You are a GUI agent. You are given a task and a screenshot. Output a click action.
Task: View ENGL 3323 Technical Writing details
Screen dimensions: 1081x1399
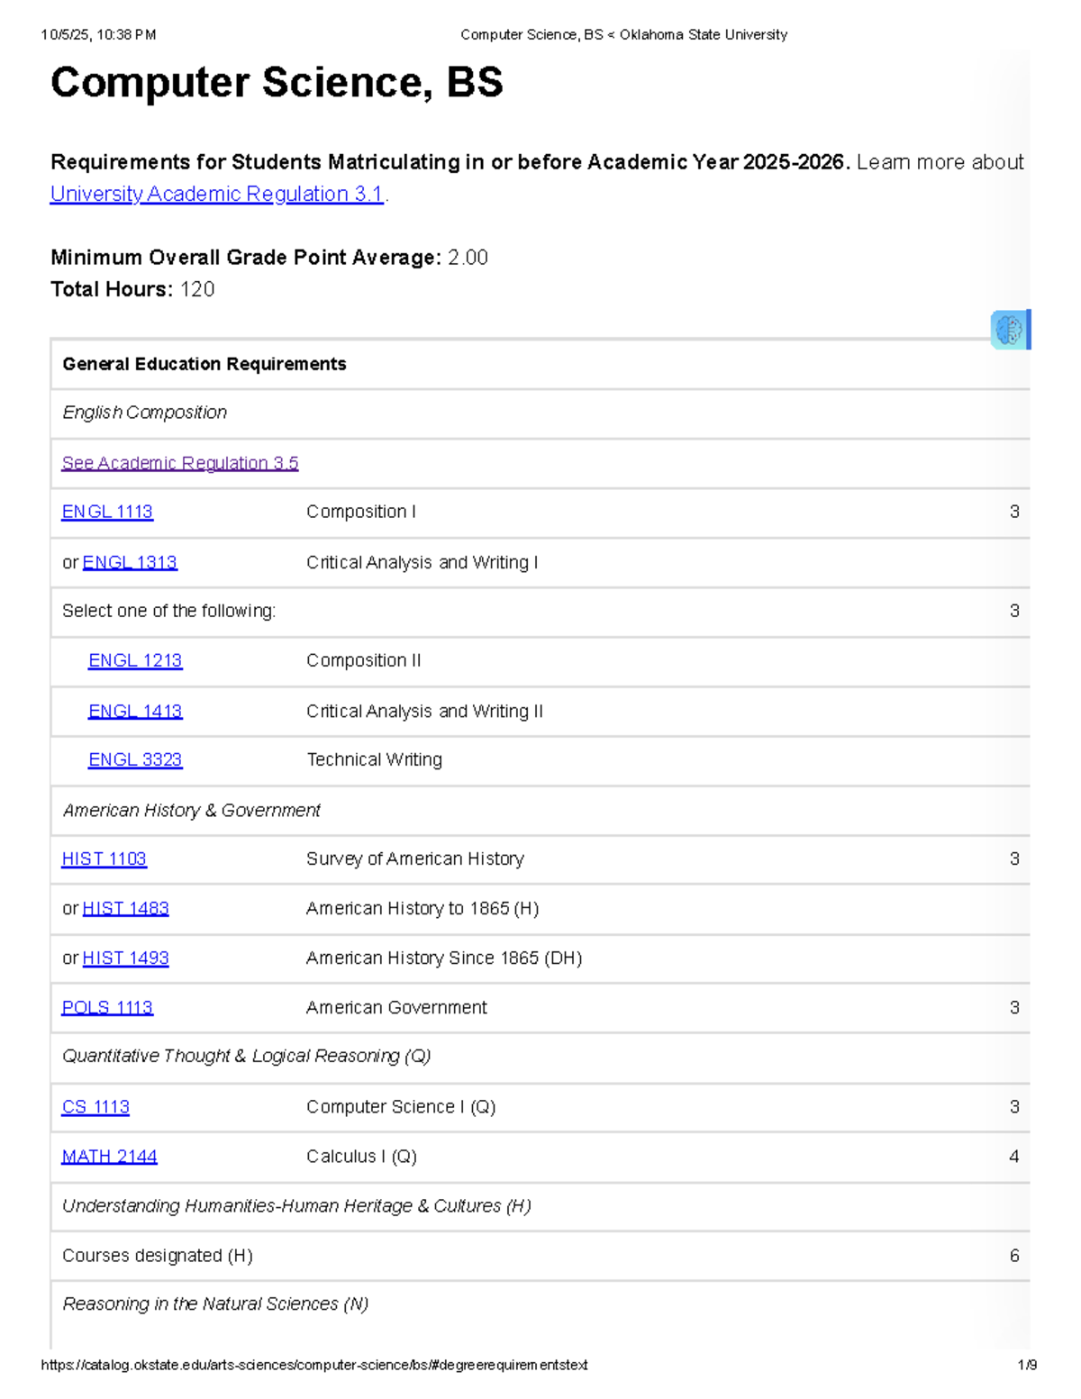point(135,759)
